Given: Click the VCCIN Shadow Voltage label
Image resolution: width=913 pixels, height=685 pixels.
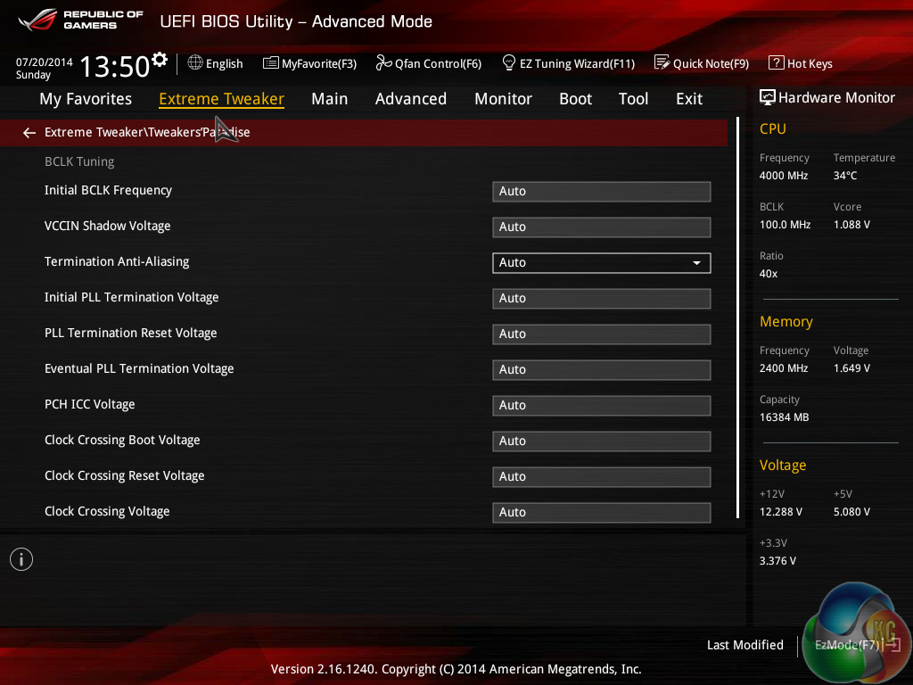Looking at the screenshot, I should tap(107, 226).
